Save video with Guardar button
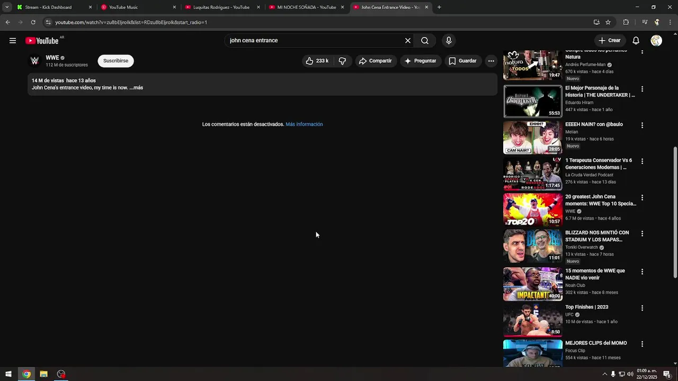The height and width of the screenshot is (381, 678). tap(462, 61)
